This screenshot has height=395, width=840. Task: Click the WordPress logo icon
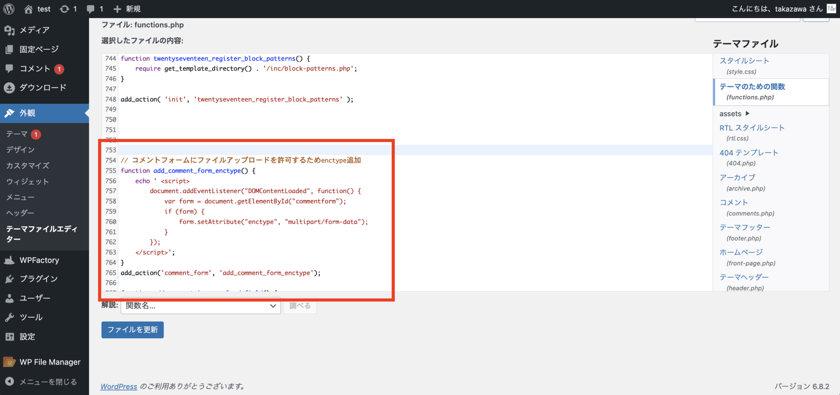coord(9,9)
